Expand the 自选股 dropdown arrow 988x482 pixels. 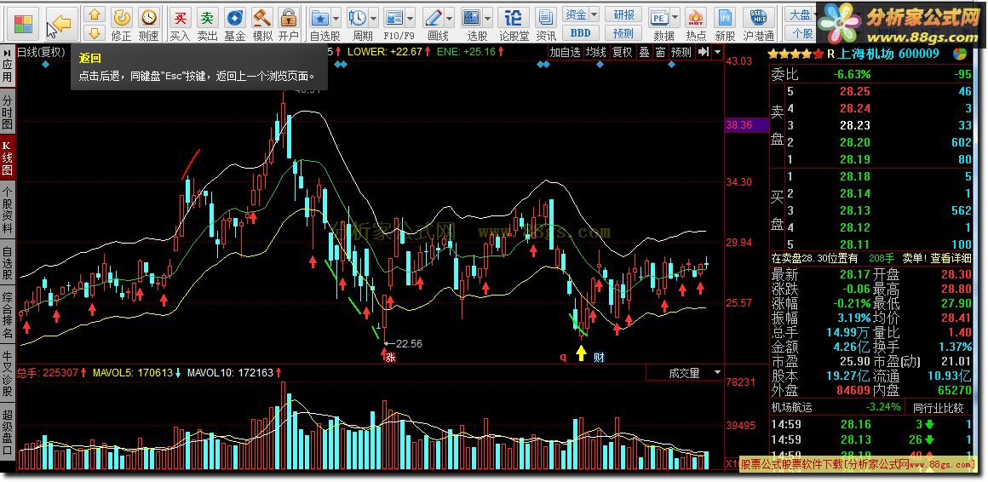pyautogui.click(x=336, y=17)
